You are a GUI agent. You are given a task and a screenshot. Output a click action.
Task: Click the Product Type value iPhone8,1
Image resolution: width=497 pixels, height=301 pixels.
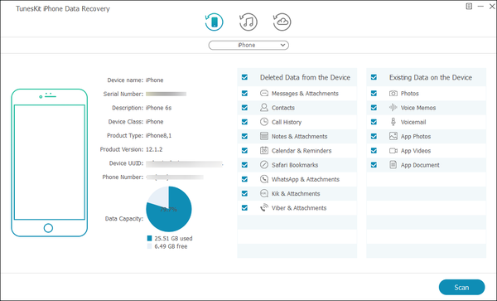coord(158,135)
